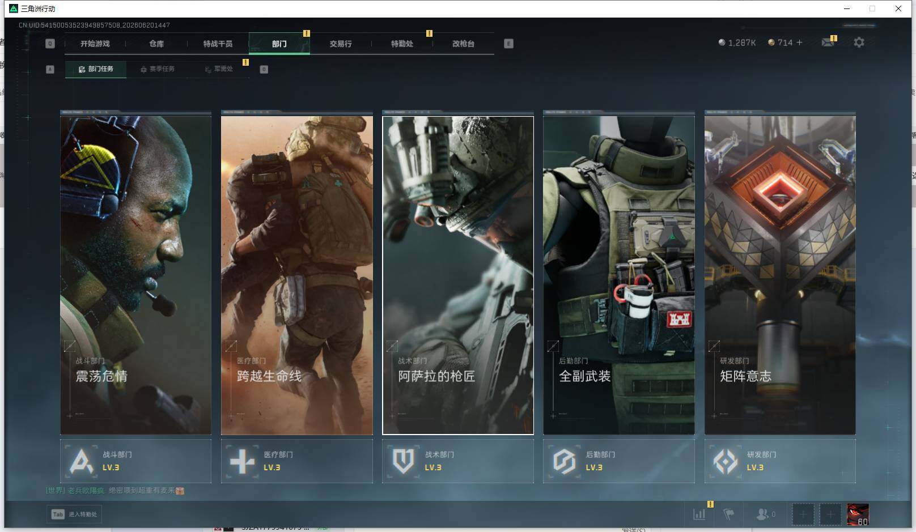The height and width of the screenshot is (532, 916).
Task: Open the 震荡危情 combat department card
Action: tap(135, 275)
